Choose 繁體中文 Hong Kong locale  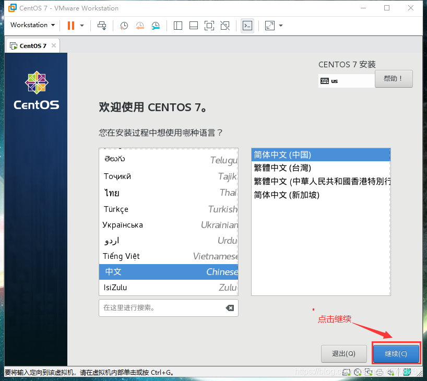(321, 181)
